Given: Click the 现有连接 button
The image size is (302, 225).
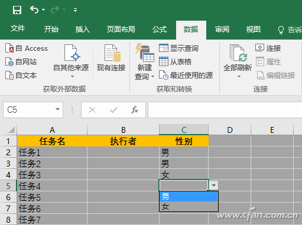Looking at the screenshot, I should [x=111, y=58].
